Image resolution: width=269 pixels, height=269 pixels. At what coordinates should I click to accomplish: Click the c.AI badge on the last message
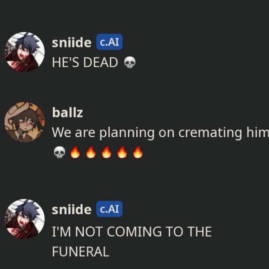109,209
